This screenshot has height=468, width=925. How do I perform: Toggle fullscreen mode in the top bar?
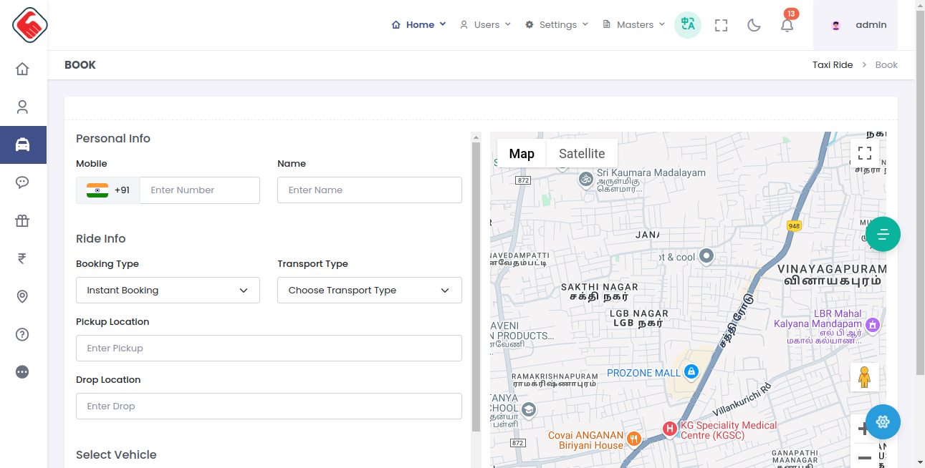point(721,25)
